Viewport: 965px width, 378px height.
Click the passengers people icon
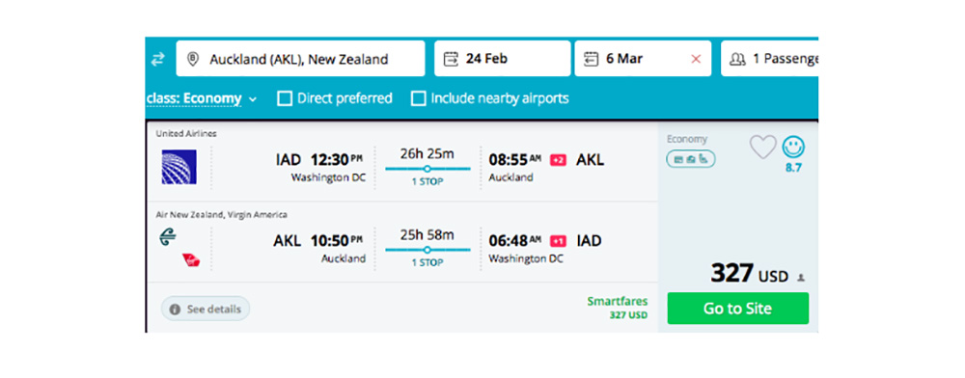point(737,59)
